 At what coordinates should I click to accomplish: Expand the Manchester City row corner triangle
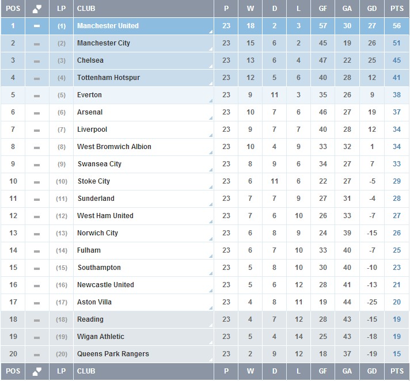211,49
